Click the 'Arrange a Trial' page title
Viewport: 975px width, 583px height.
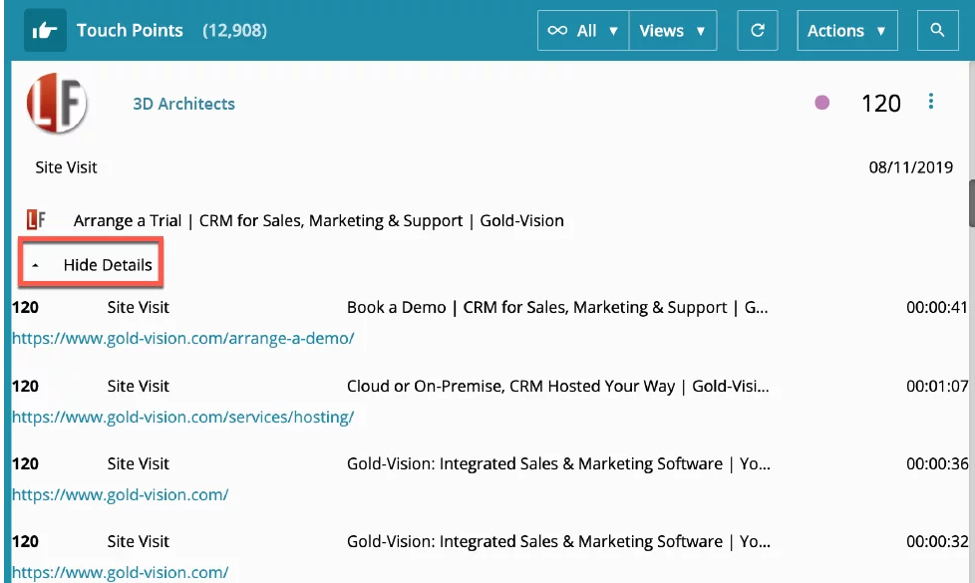pos(318,220)
